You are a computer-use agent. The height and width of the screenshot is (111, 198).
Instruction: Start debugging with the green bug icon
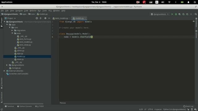pyautogui.click(x=176, y=14)
